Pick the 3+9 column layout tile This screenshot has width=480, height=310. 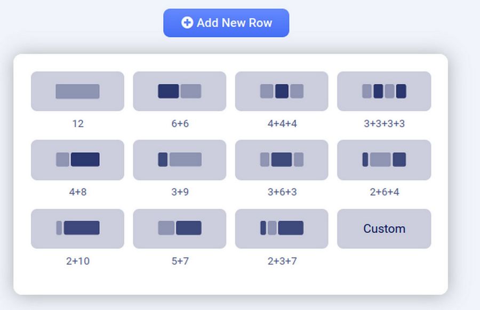180,160
